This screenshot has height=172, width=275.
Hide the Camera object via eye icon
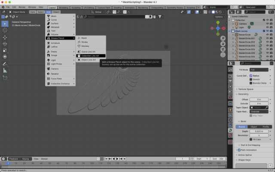(267, 24)
